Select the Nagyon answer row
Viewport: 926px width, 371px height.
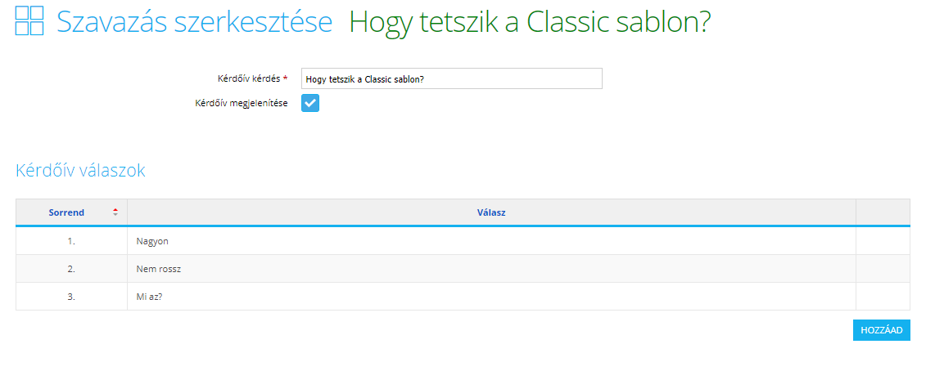click(463, 241)
